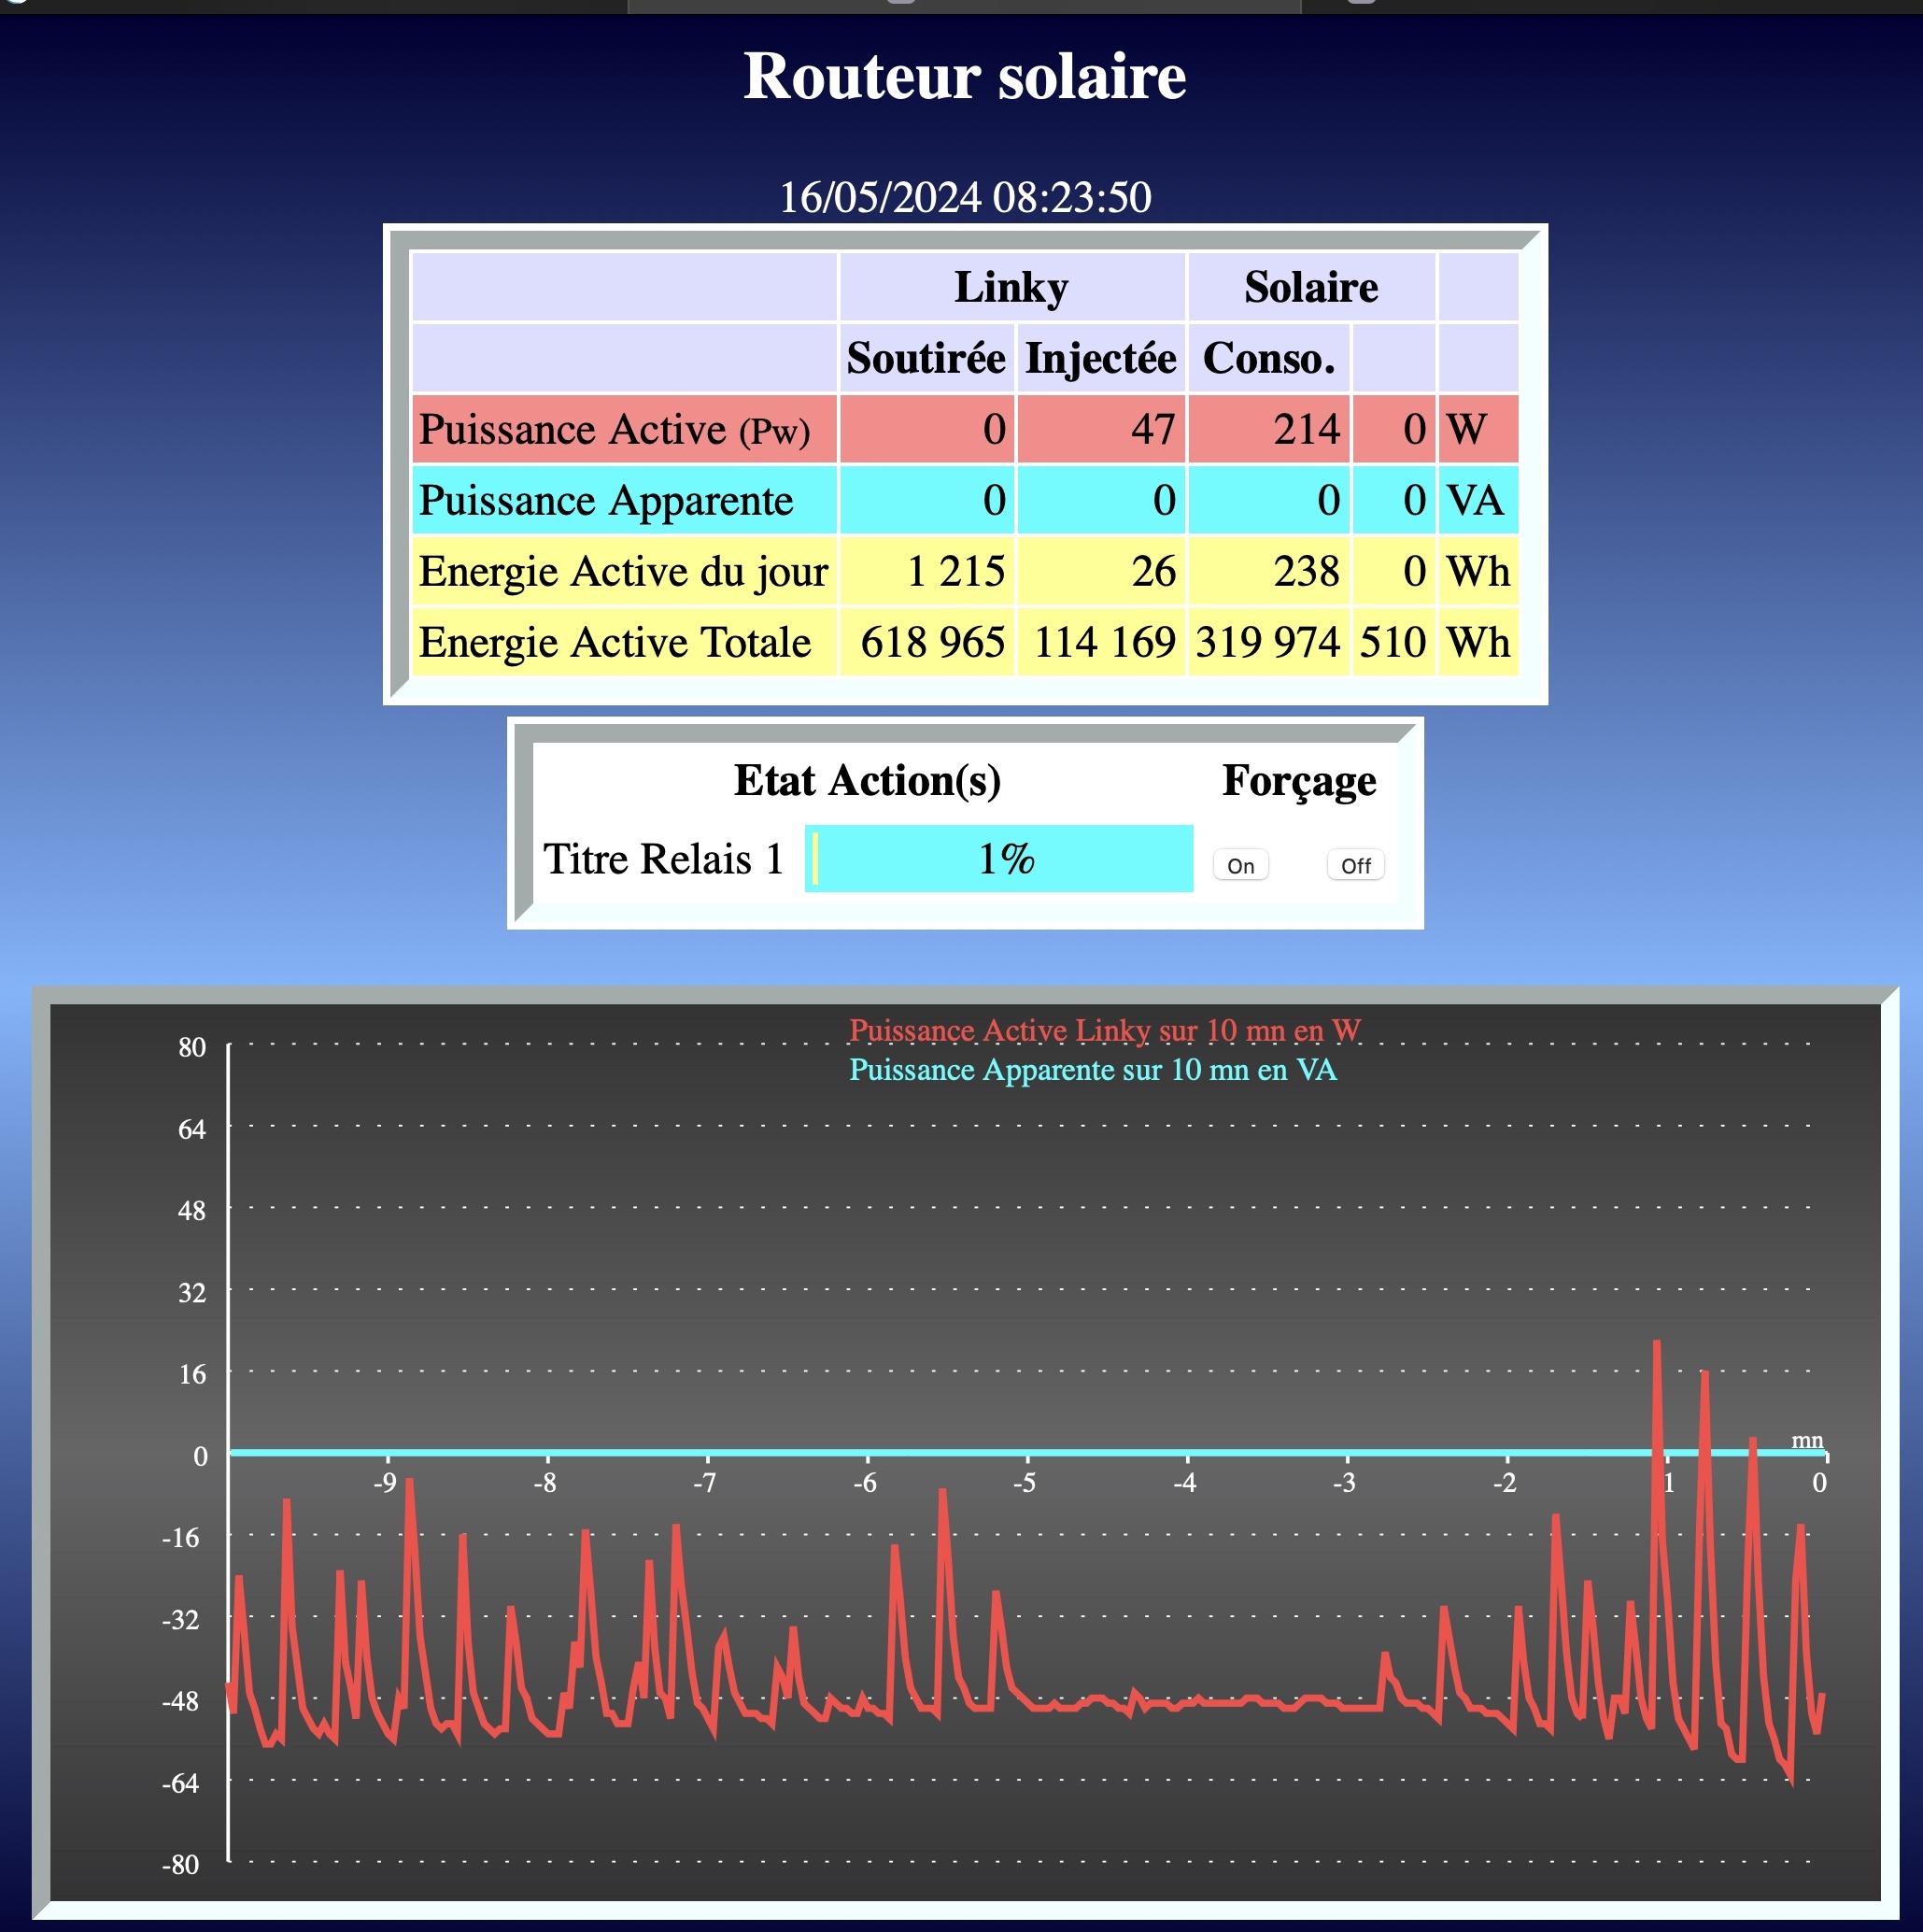Click the x-axis tick label "-2"

click(x=1505, y=1482)
